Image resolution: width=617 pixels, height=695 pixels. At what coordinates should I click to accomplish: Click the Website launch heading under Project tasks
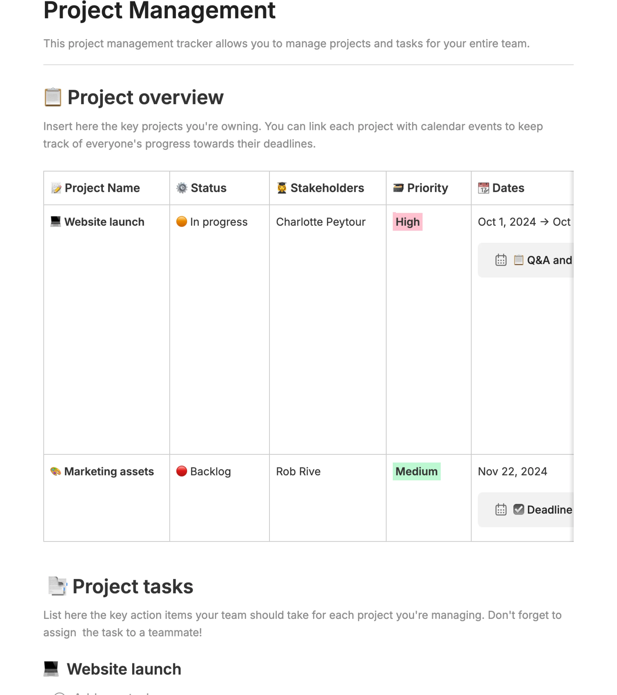[124, 669]
